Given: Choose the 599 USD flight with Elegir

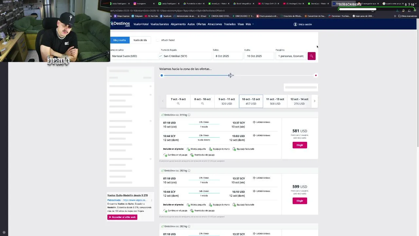Looking at the screenshot, I should 300,201.
